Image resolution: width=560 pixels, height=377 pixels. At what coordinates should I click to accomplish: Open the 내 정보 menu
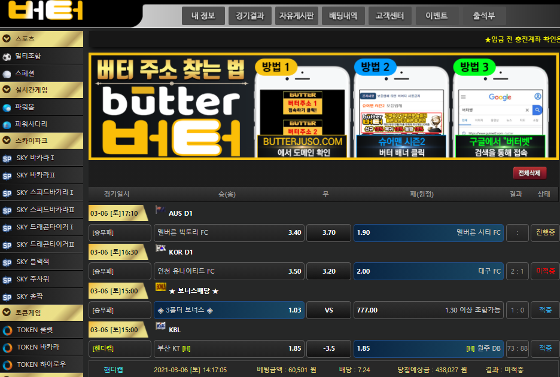click(x=203, y=16)
